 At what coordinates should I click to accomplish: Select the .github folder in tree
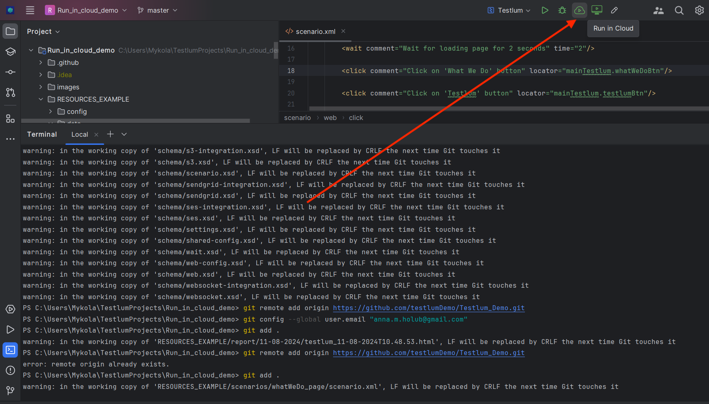tap(68, 62)
